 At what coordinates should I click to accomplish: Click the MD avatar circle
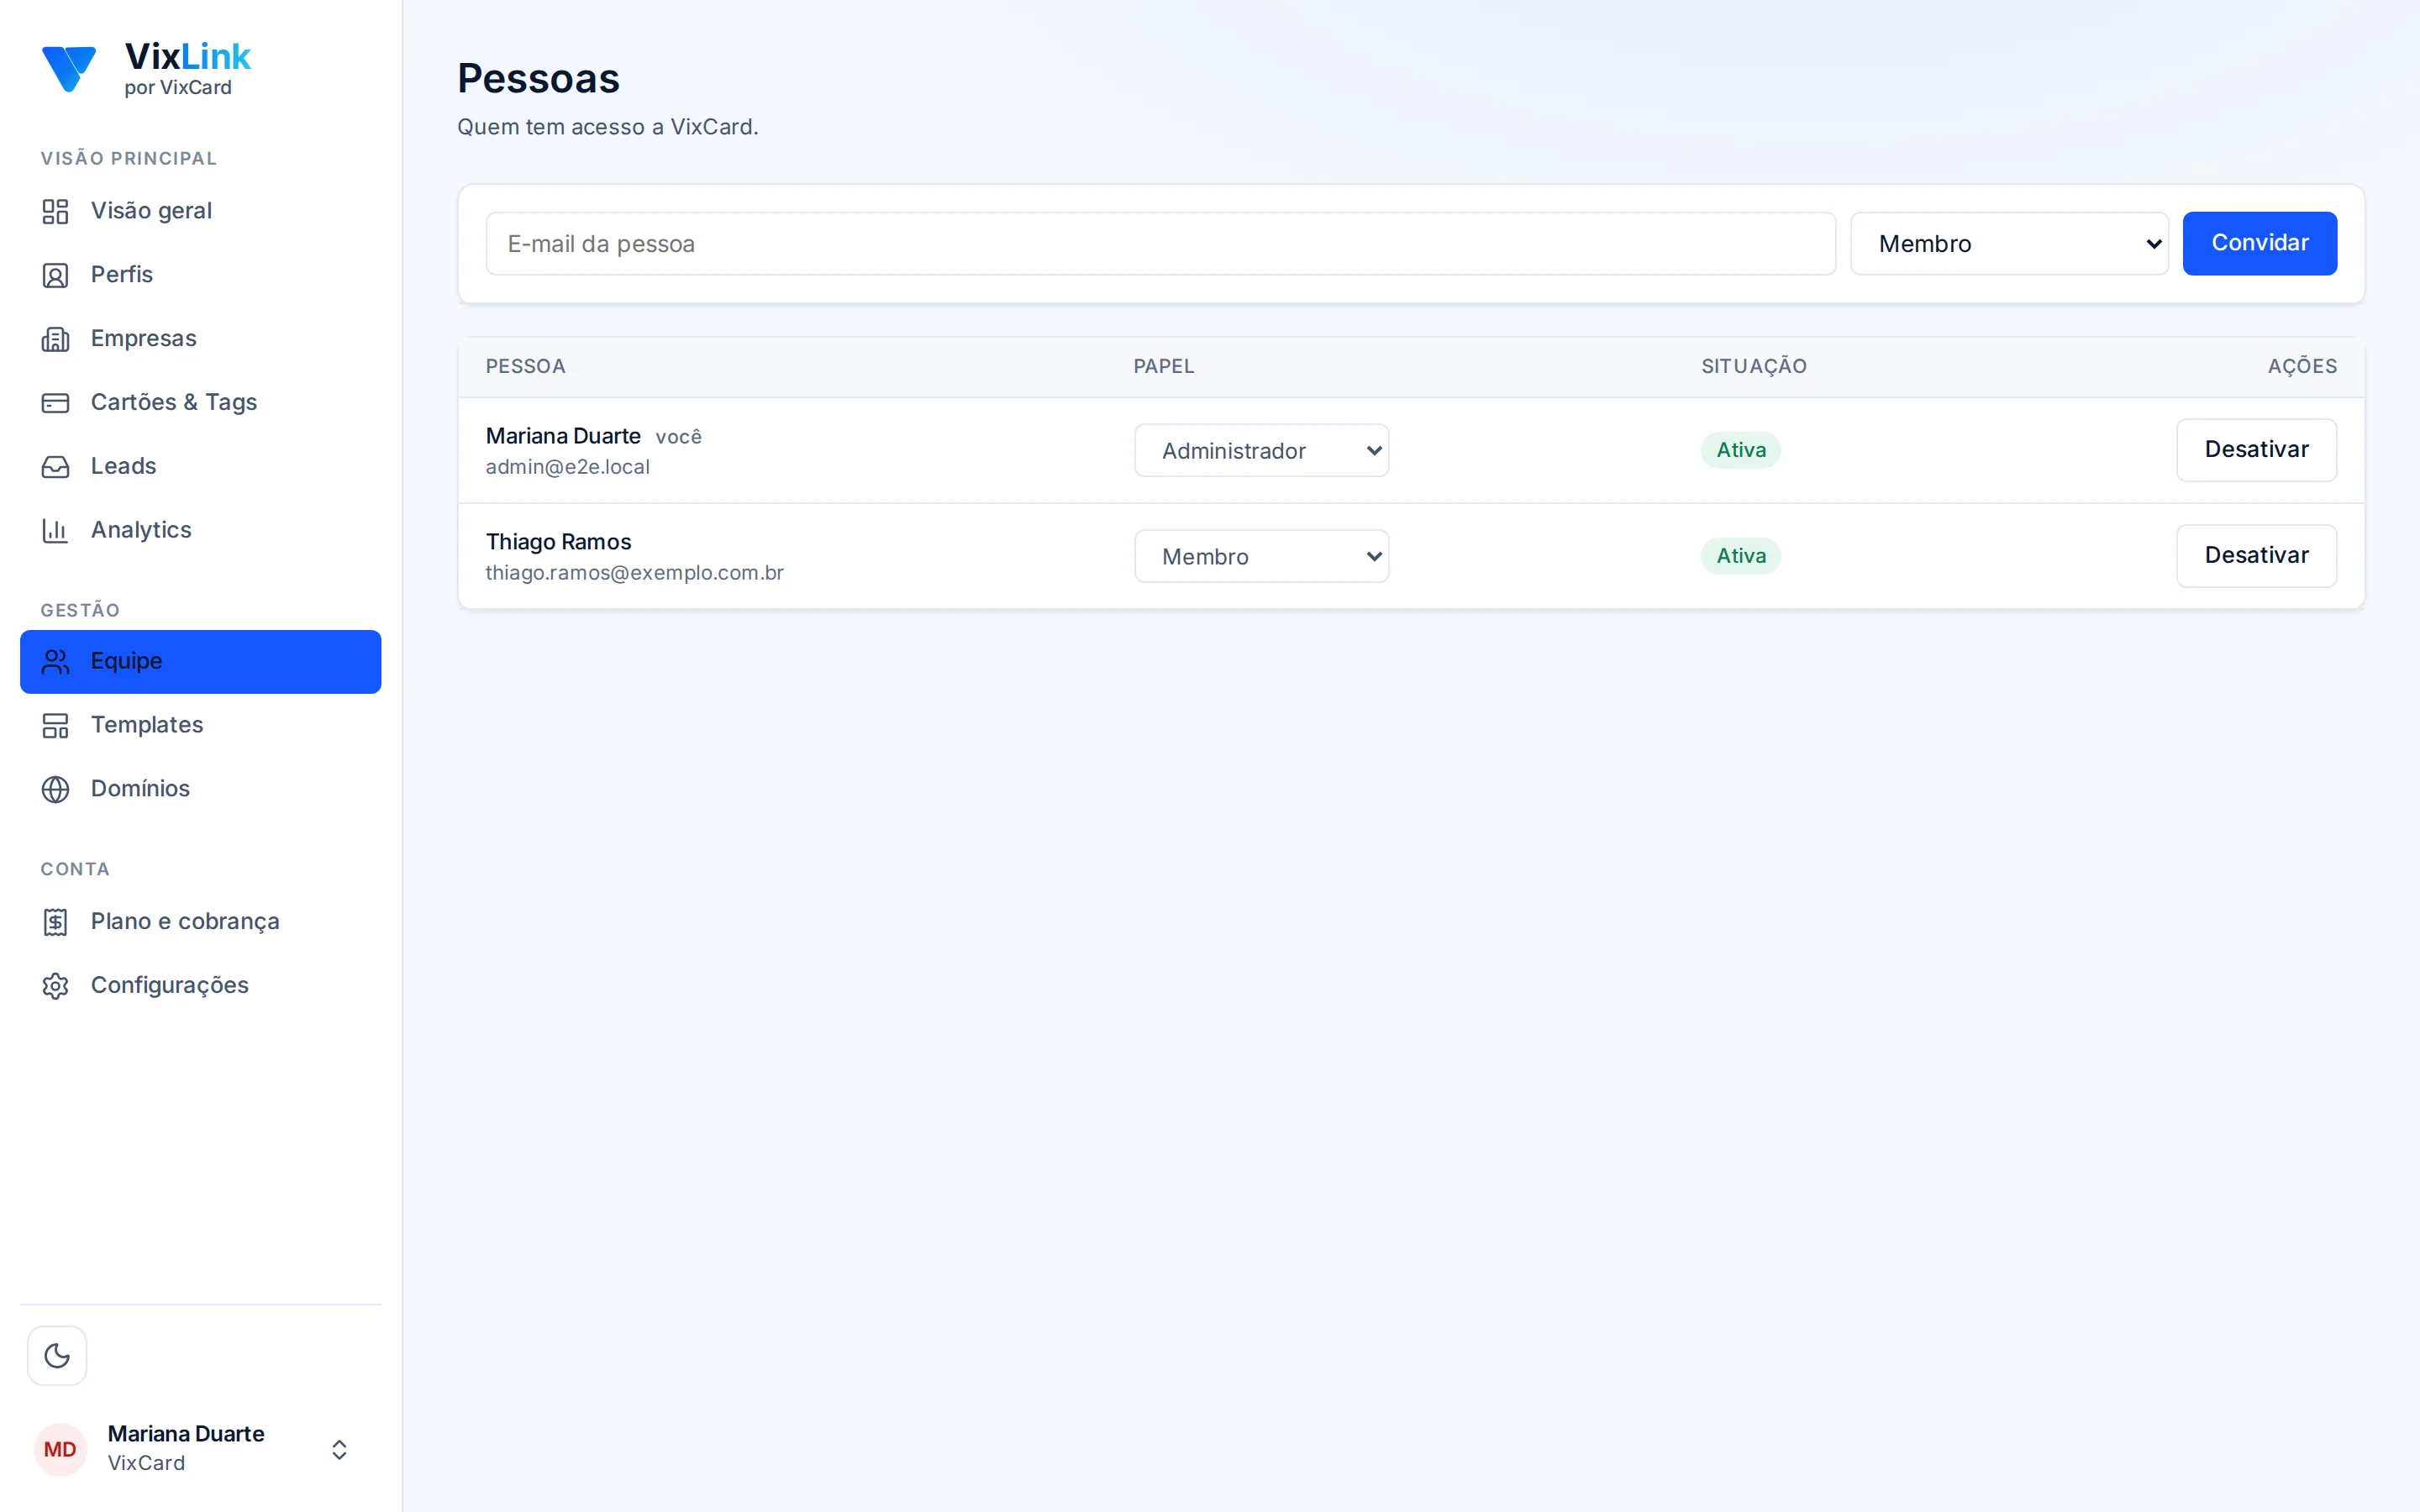(x=60, y=1449)
